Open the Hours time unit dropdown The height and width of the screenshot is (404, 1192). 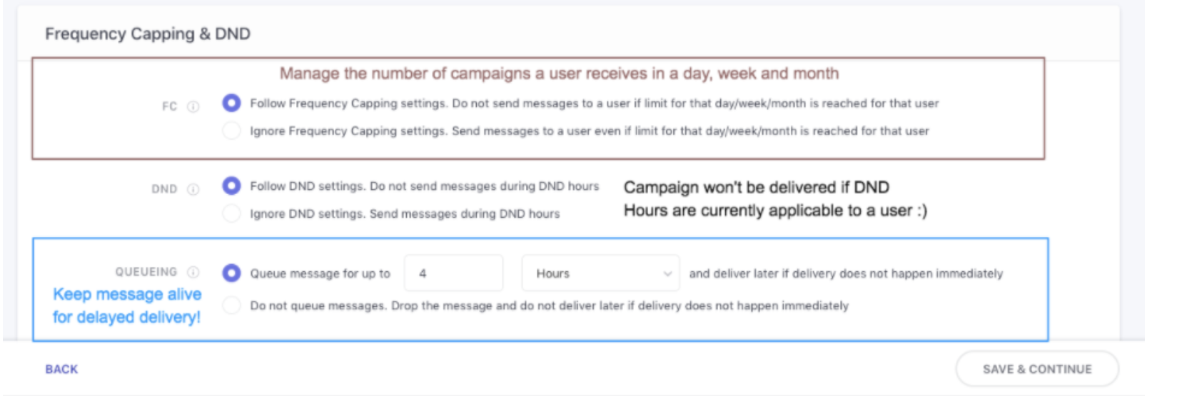tap(600, 273)
